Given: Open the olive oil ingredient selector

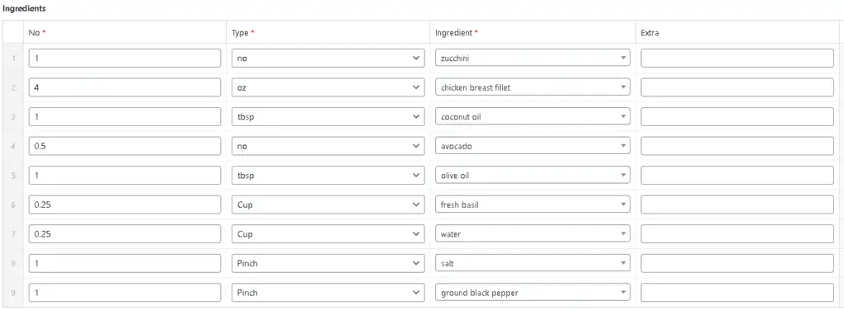Looking at the screenshot, I should point(532,176).
